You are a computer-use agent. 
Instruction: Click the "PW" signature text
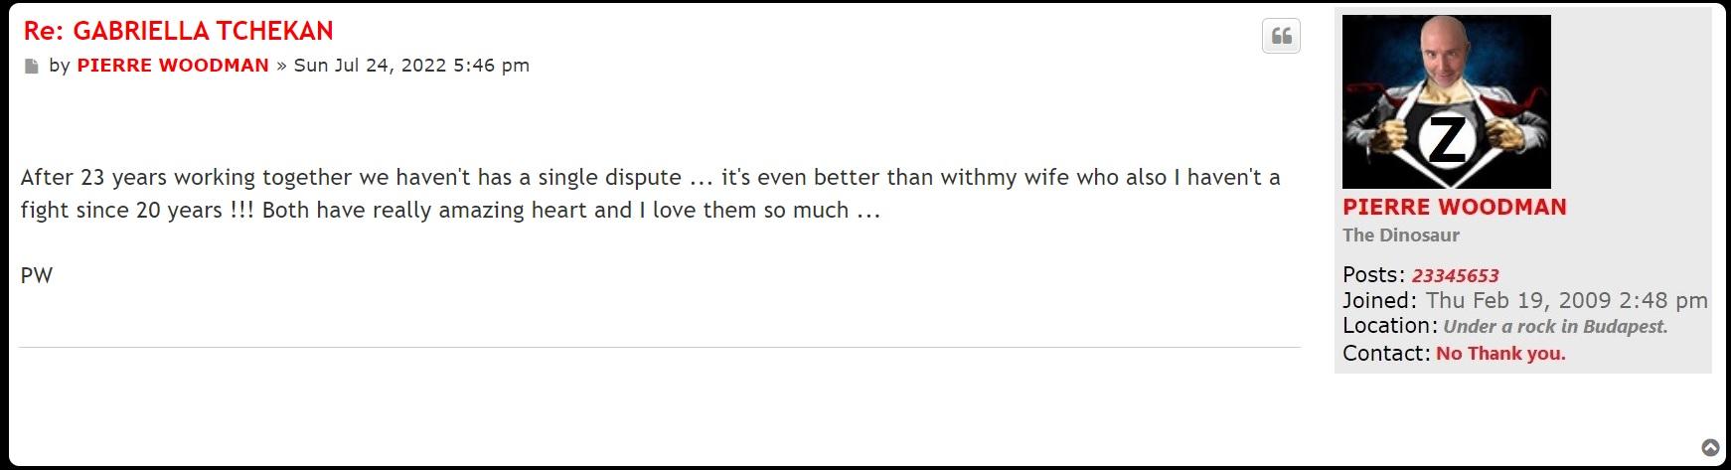(37, 276)
